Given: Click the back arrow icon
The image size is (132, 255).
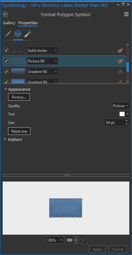Looking at the screenshot, I should coord(5,15).
